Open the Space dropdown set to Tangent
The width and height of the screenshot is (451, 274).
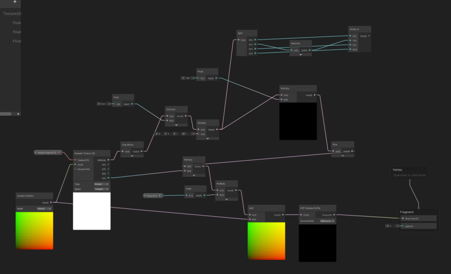[x=101, y=189]
